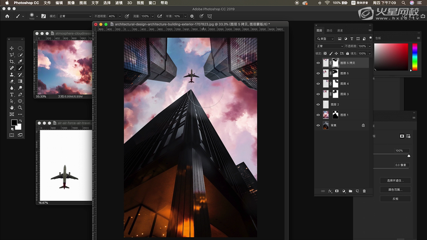The height and width of the screenshot is (240, 427).
Task: Select the Crop tool
Action: click(x=12, y=61)
